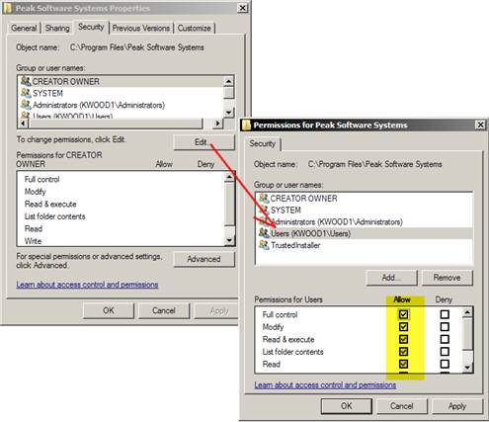The height and width of the screenshot is (422, 489).
Task: Click scroll down arrow in Properties permissions list
Action: [230, 240]
